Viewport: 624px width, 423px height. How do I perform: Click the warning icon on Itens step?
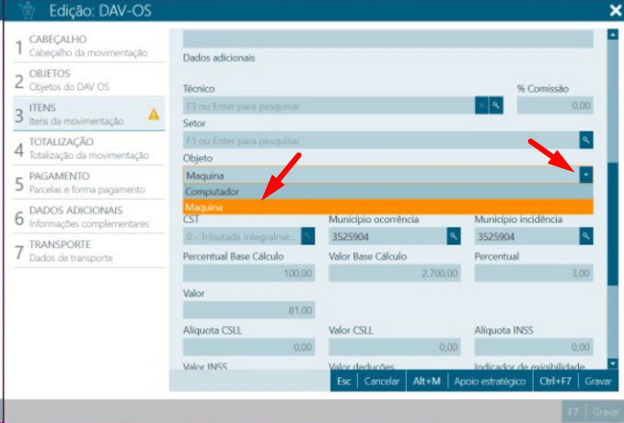[154, 115]
